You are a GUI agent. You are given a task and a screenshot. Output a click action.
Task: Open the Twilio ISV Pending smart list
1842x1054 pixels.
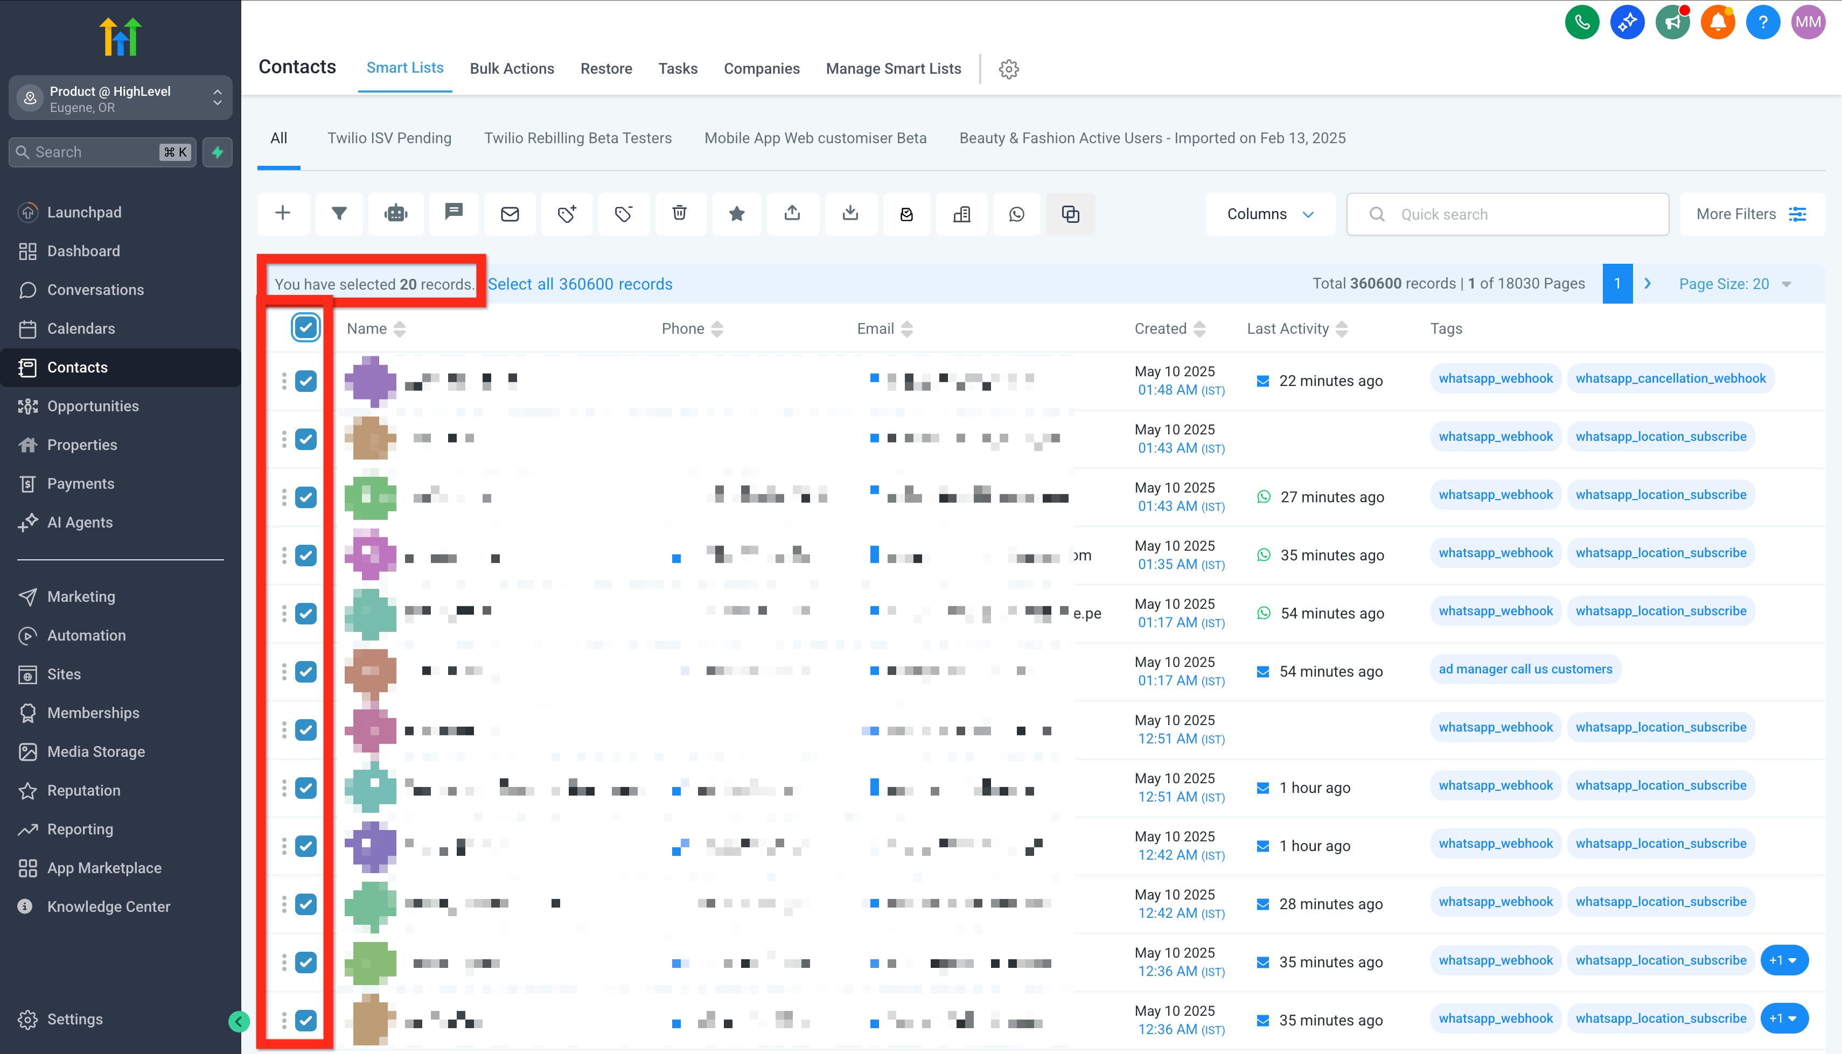pyautogui.click(x=389, y=138)
